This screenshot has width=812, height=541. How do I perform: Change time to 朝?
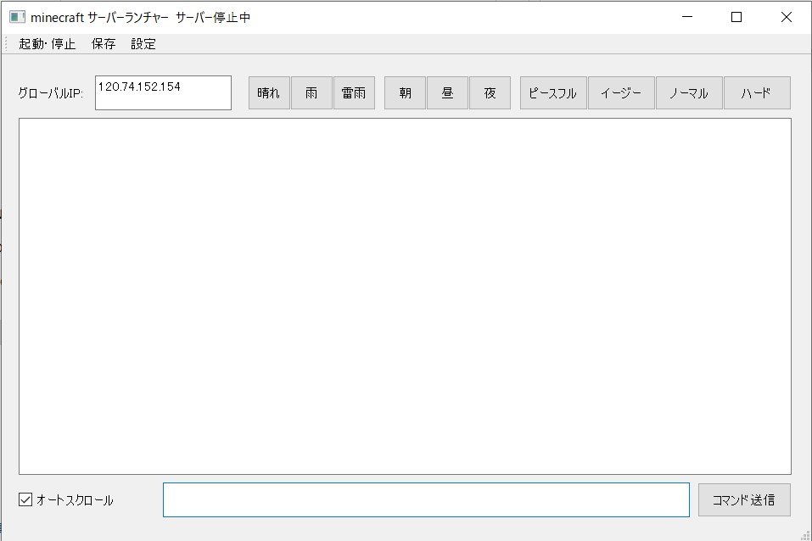[x=405, y=93]
